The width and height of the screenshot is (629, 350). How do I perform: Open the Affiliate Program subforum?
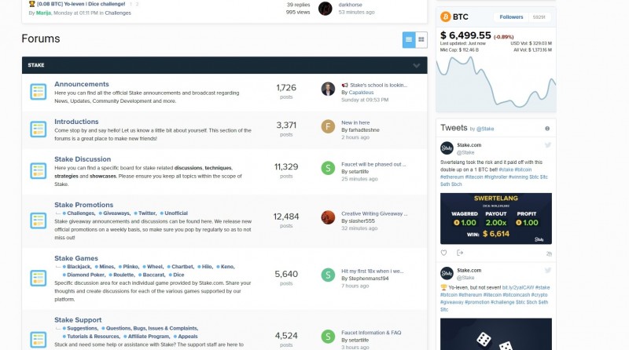149,337
